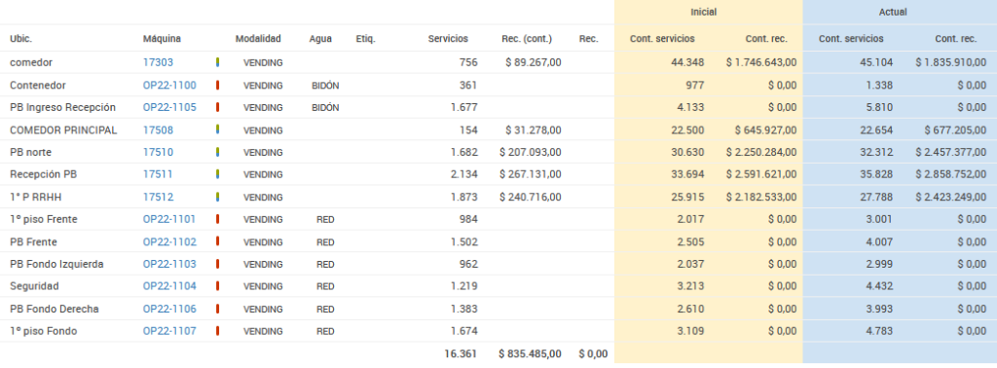The width and height of the screenshot is (997, 368).
Task: Click red status marker for OP22-1102
Action: pyautogui.click(x=217, y=241)
